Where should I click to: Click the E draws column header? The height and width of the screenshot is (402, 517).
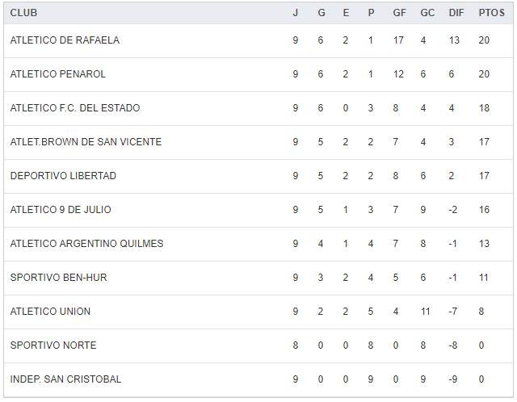(346, 13)
